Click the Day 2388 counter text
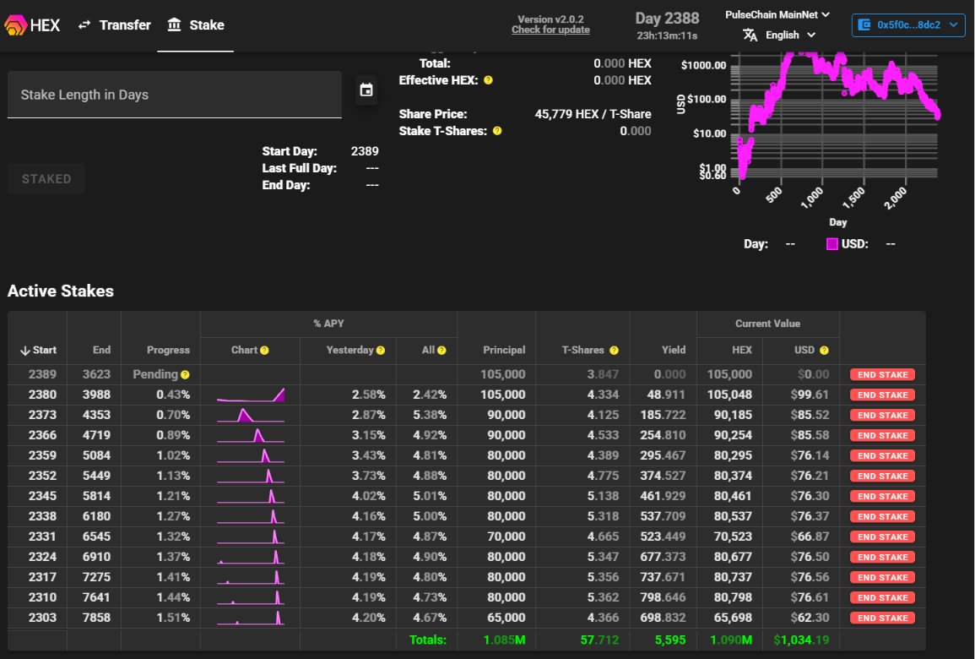This screenshot has width=975, height=659. coord(667,18)
